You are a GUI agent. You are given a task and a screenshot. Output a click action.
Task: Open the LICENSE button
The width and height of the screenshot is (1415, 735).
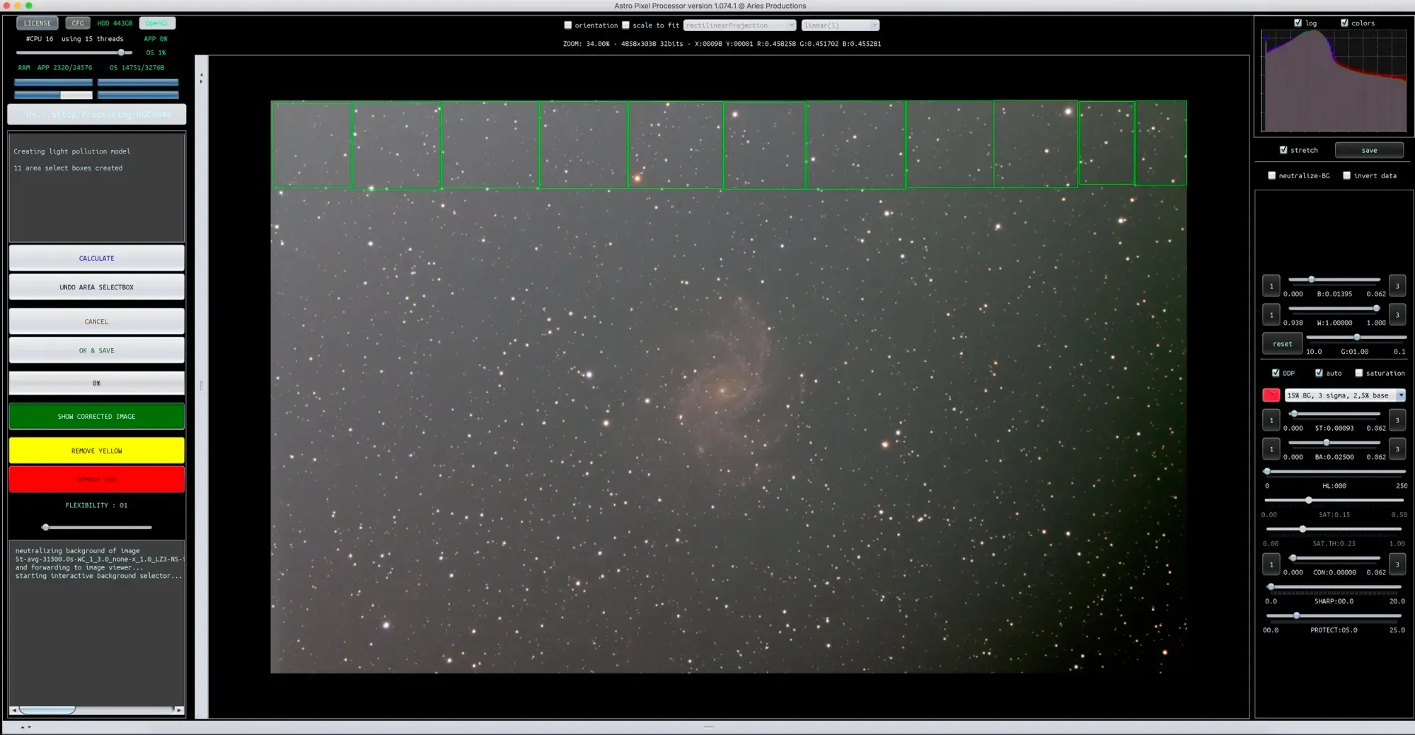[x=37, y=23]
